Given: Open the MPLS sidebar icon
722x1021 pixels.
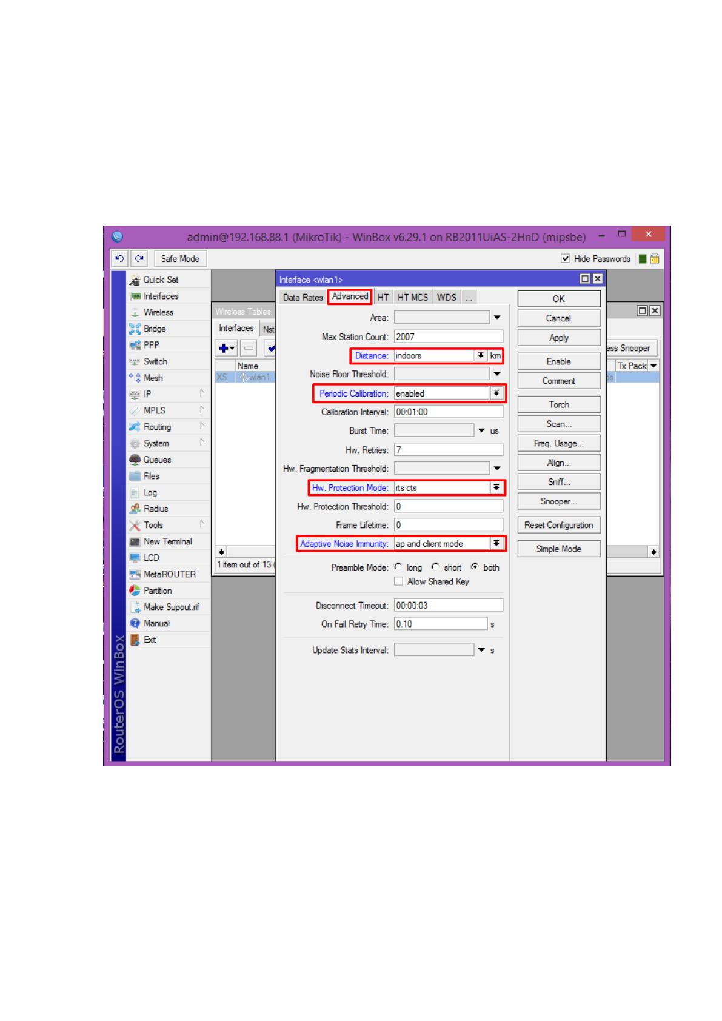Looking at the screenshot, I should pyautogui.click(x=135, y=411).
